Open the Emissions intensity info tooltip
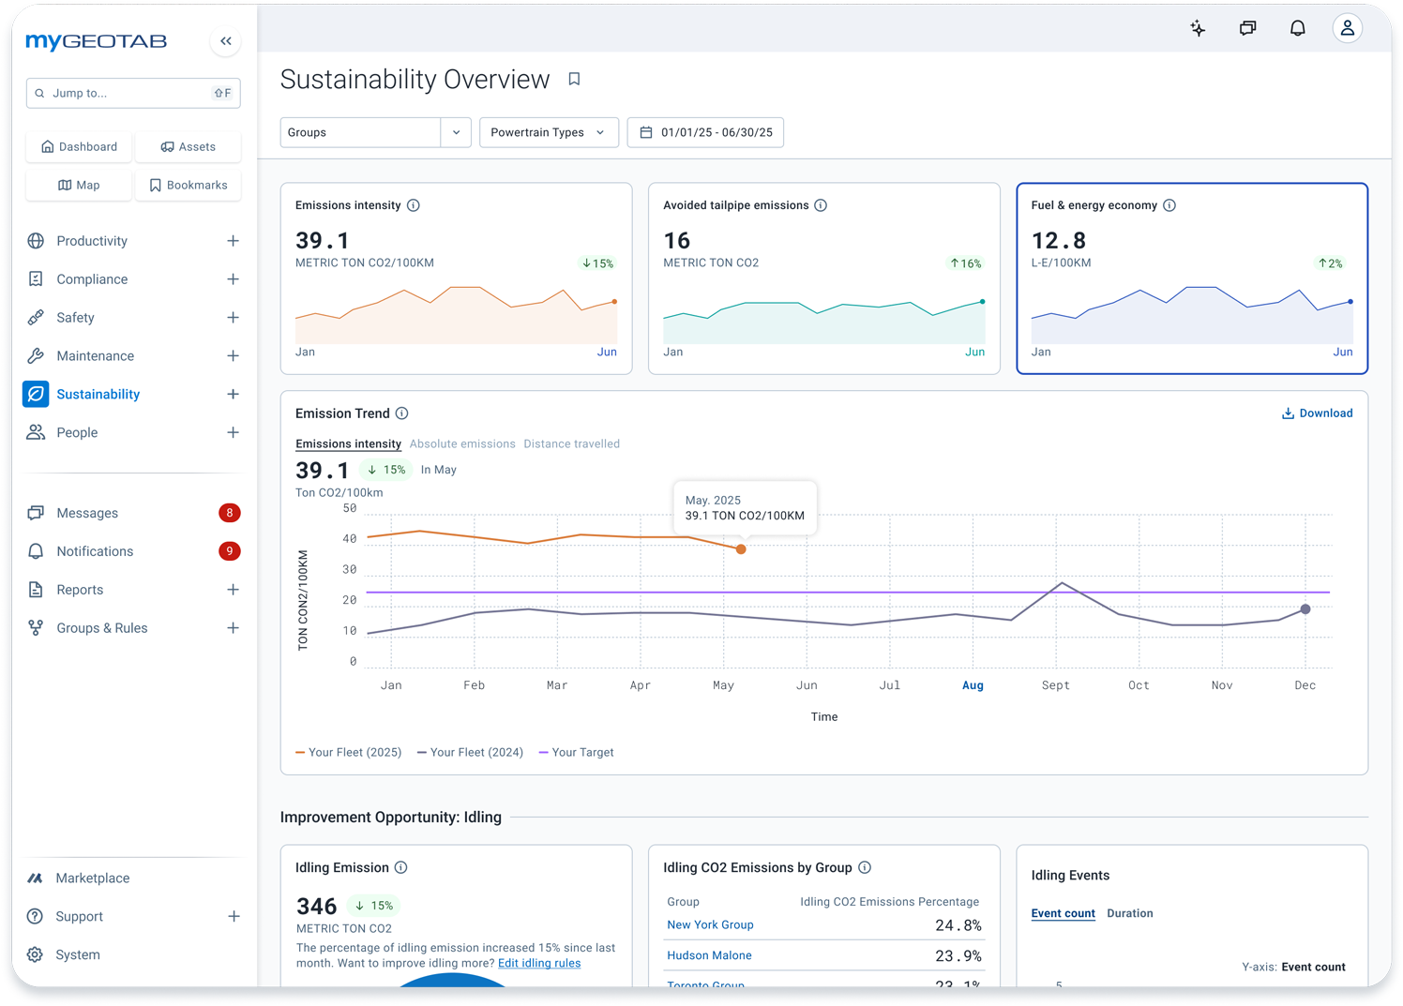 click(414, 204)
